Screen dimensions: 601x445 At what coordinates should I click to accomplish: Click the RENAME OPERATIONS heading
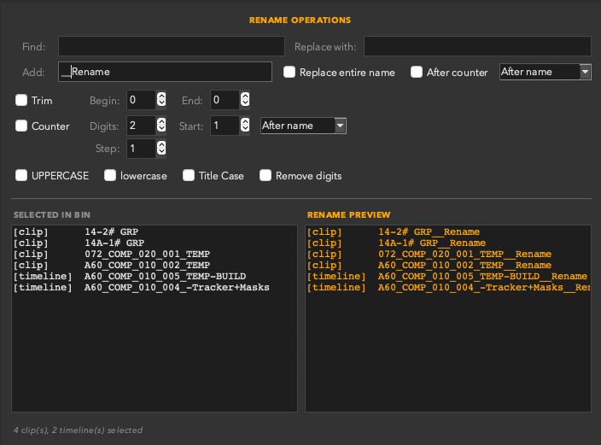(300, 20)
